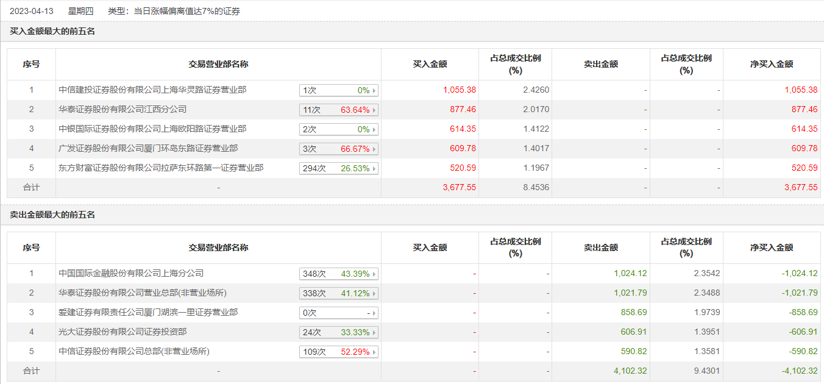Expand the 11次 63.64% dropdown
Screen dimensions: 824x384
339,110
